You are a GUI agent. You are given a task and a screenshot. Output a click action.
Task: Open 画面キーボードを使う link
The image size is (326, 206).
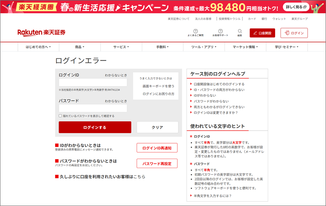[x=158, y=86]
